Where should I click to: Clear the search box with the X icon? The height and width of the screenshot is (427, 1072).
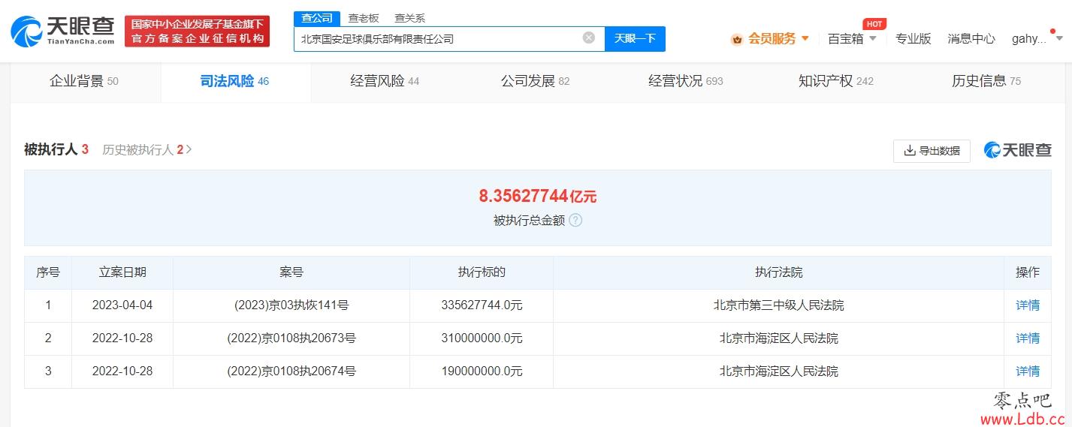(x=589, y=38)
